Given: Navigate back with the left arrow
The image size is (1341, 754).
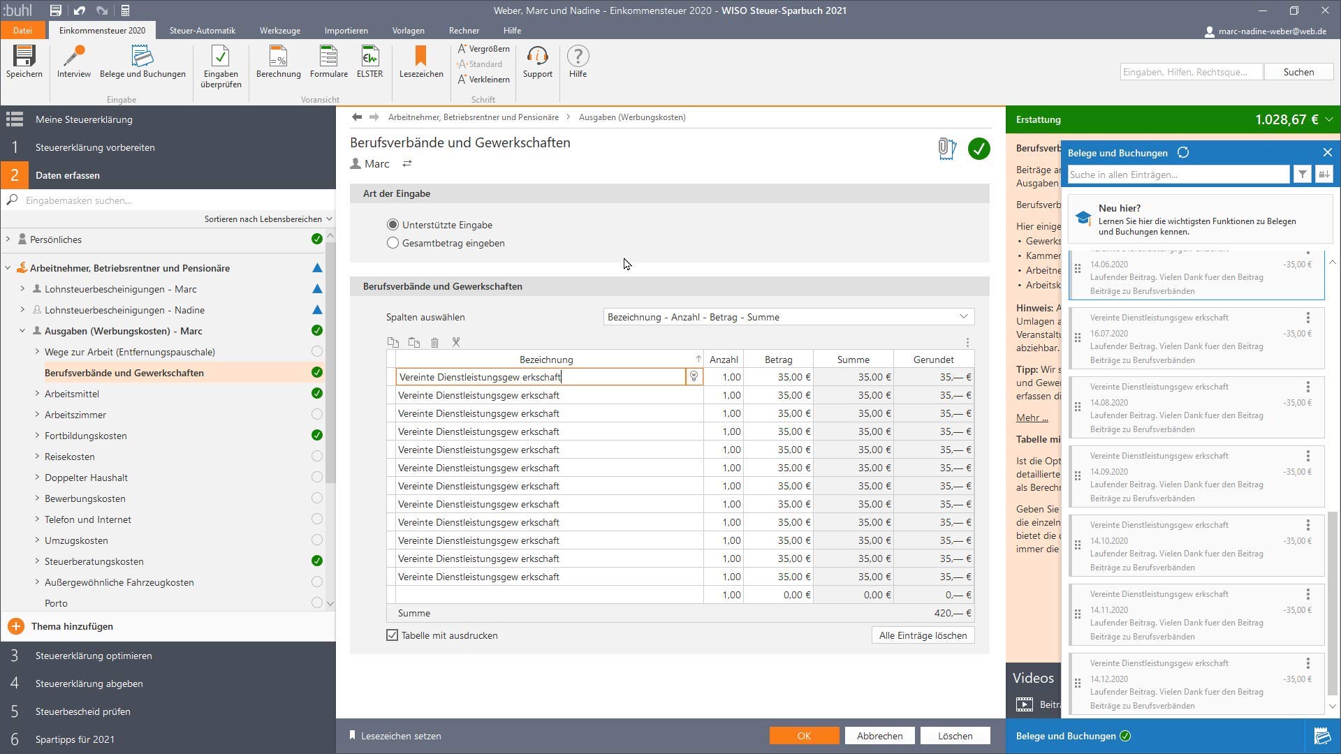Looking at the screenshot, I should 357,117.
